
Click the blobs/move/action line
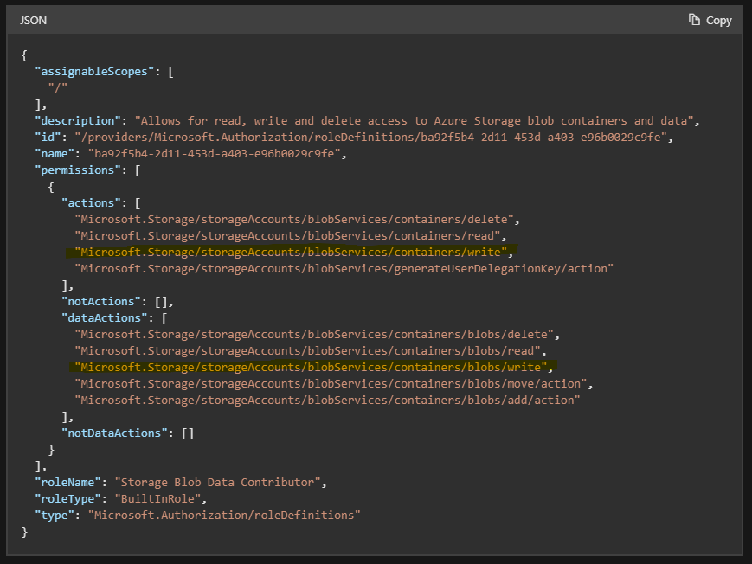[331, 384]
